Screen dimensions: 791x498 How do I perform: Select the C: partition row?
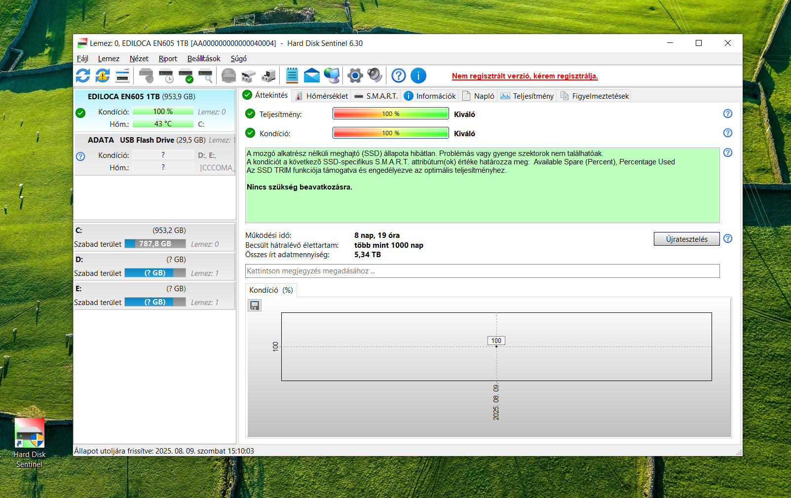point(154,237)
